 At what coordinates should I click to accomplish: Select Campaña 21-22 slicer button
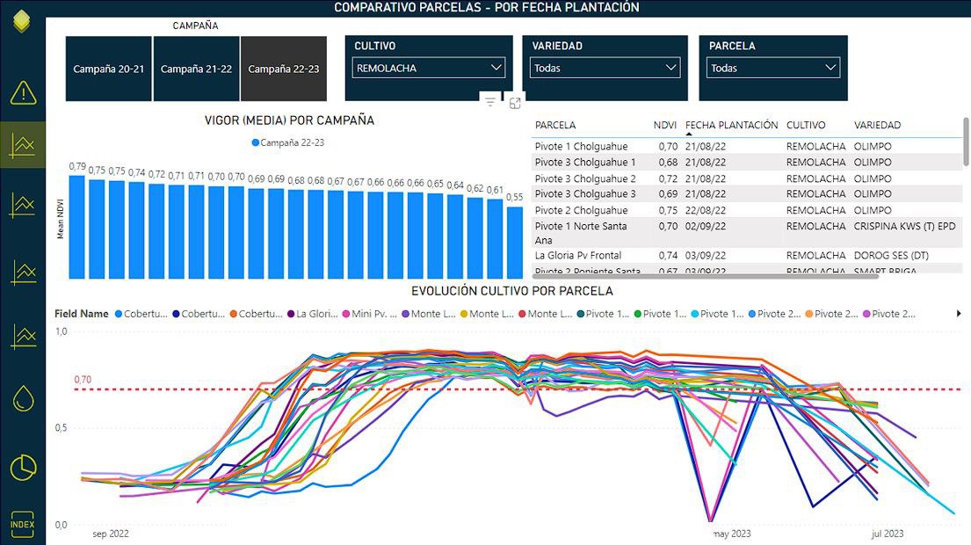[196, 69]
